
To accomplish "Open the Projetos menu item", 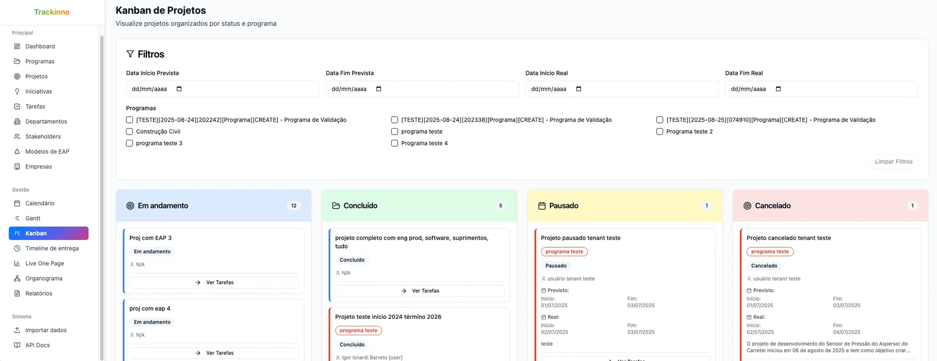I will click(49, 77).
